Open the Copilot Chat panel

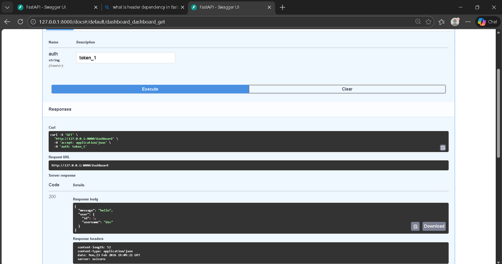coord(488,22)
